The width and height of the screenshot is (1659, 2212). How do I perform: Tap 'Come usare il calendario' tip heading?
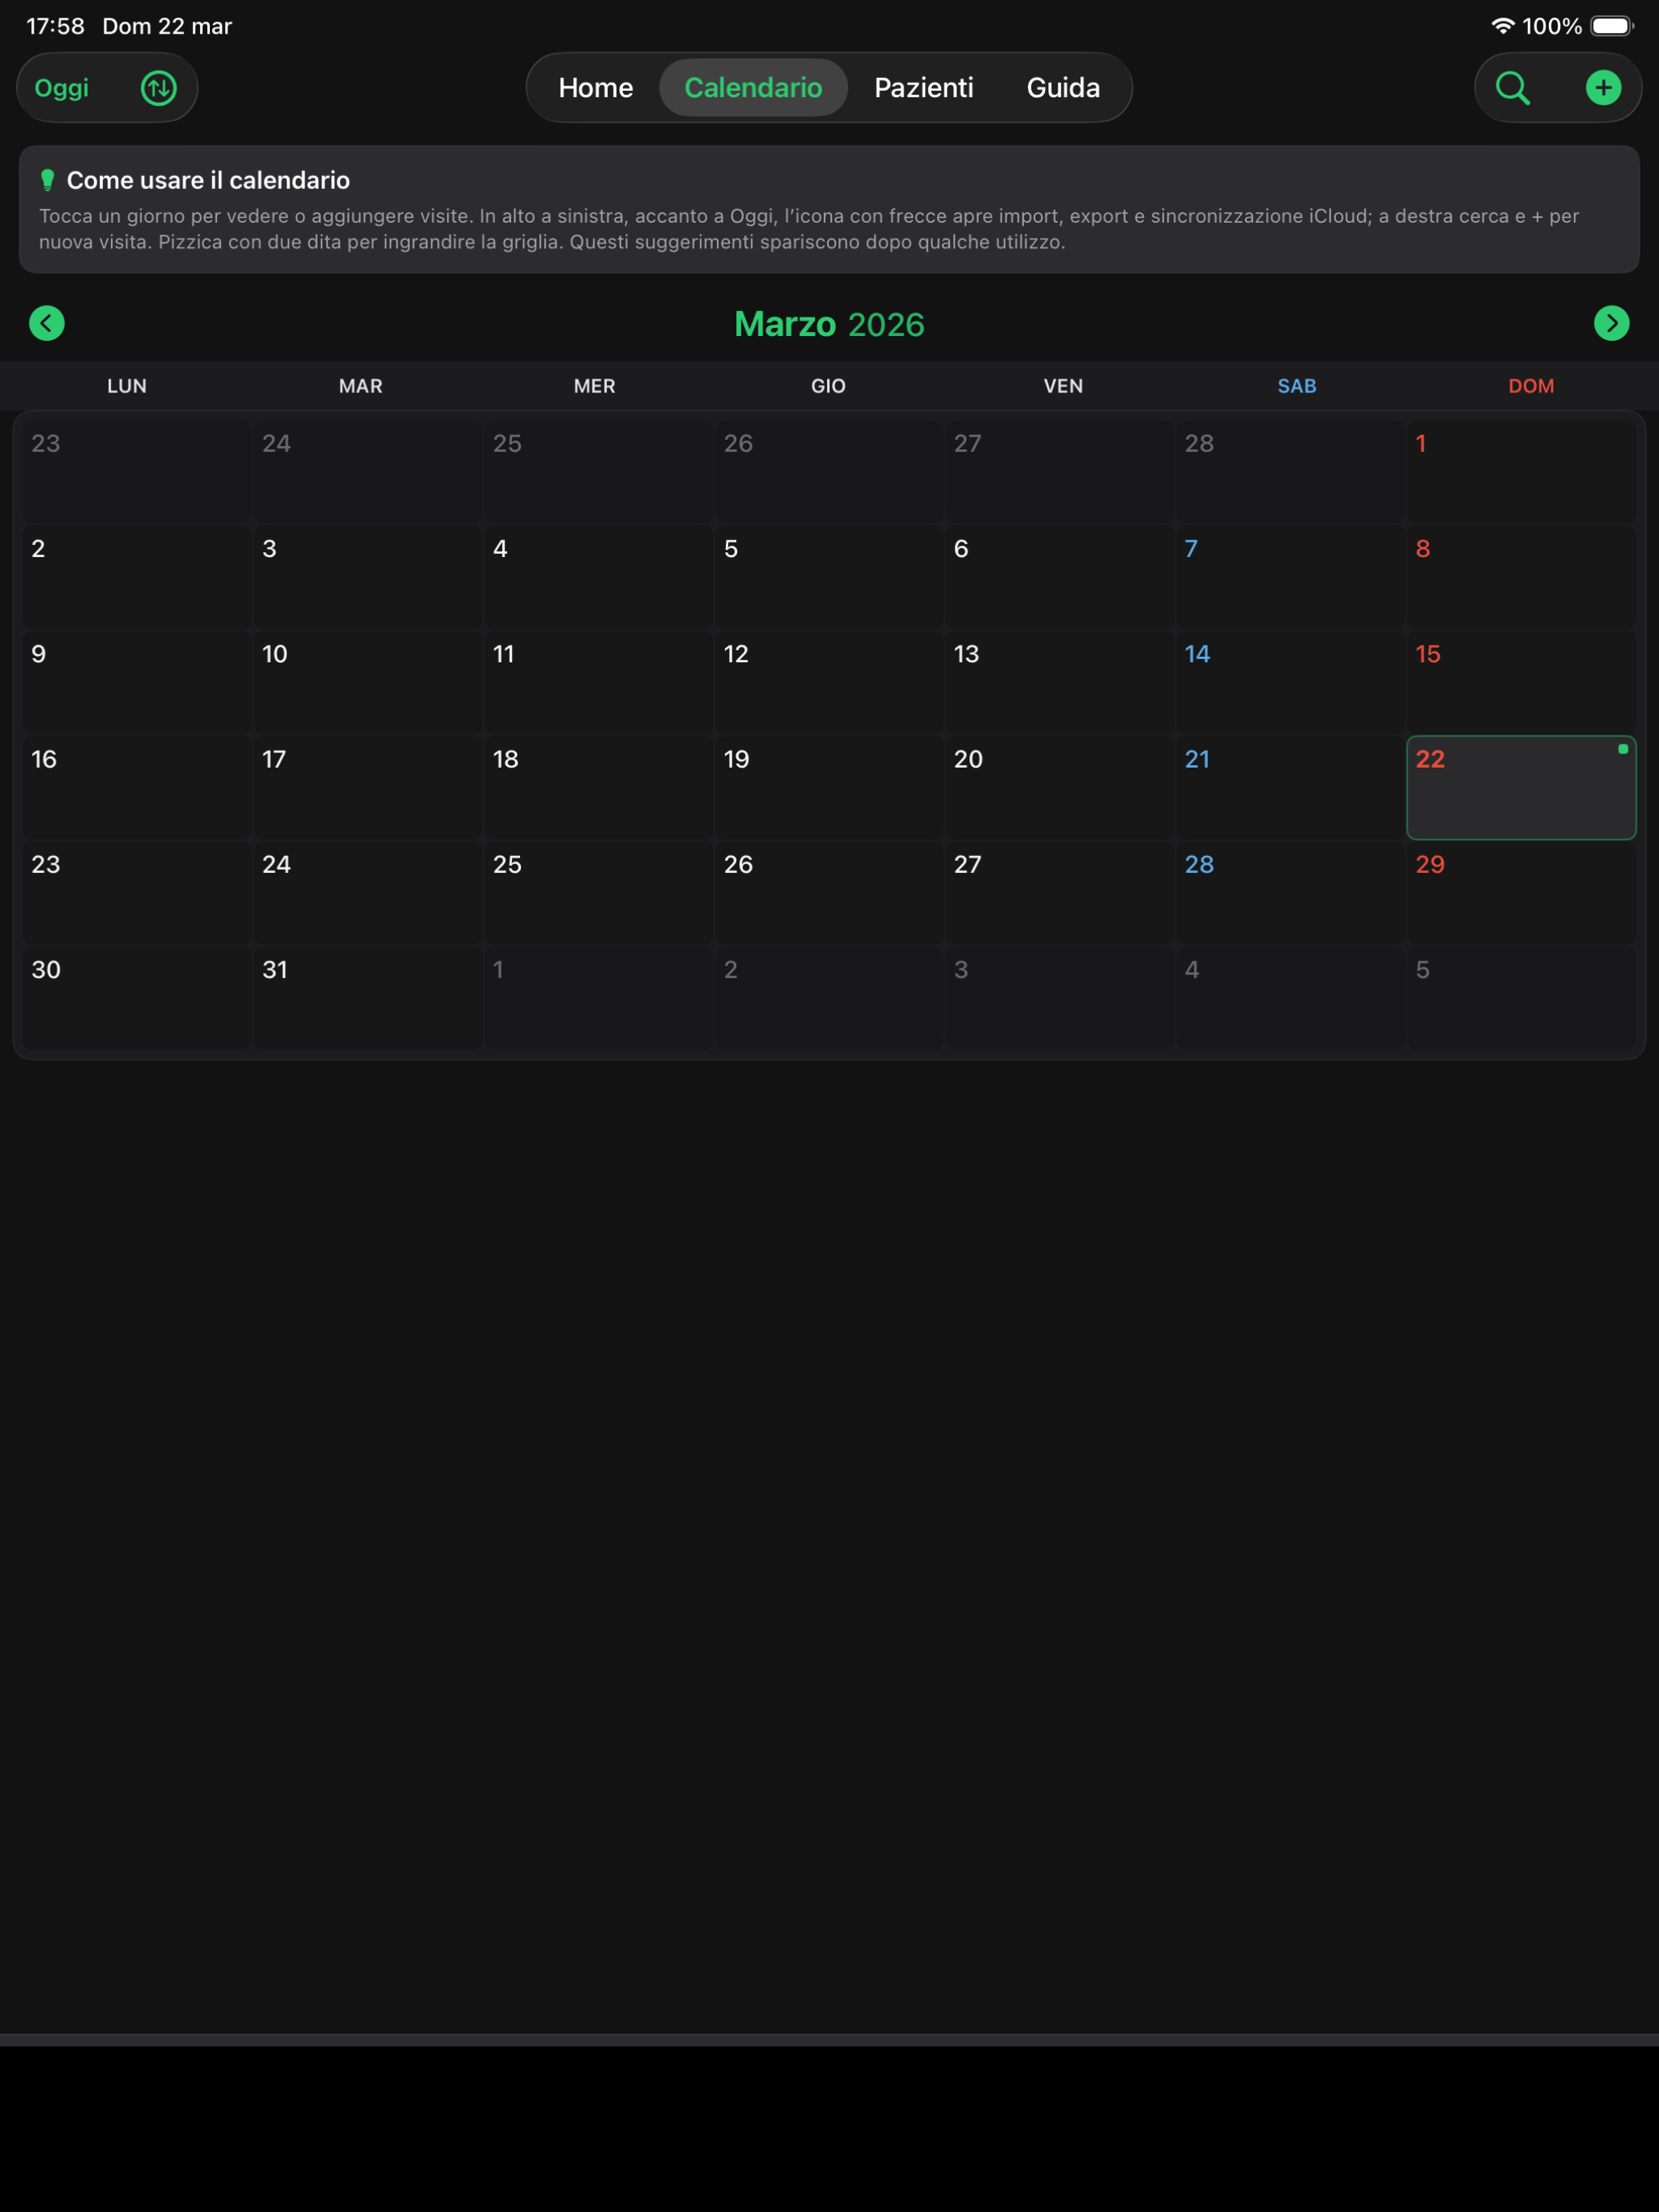pos(208,180)
